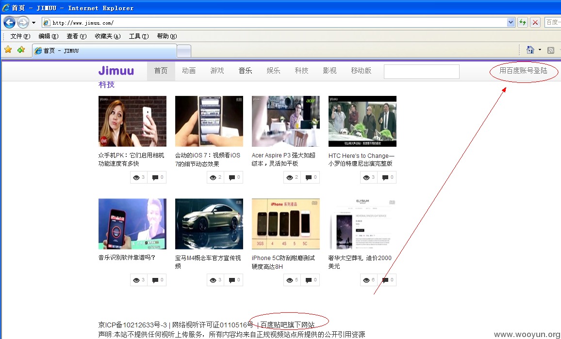Click the 音乐识别软件靠谱吗 title link
Viewport: 561px width, 339px height.
(127, 258)
